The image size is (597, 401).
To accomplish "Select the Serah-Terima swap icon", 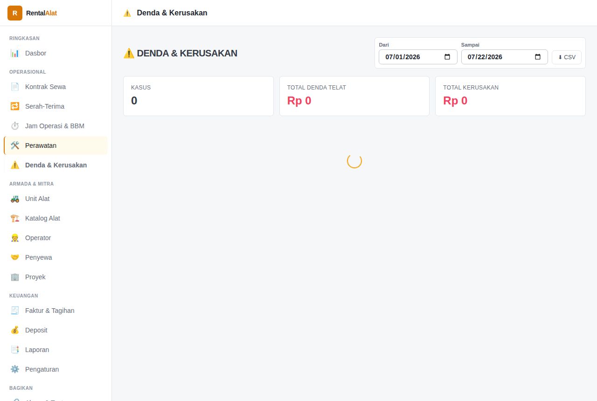I will 15,106.
